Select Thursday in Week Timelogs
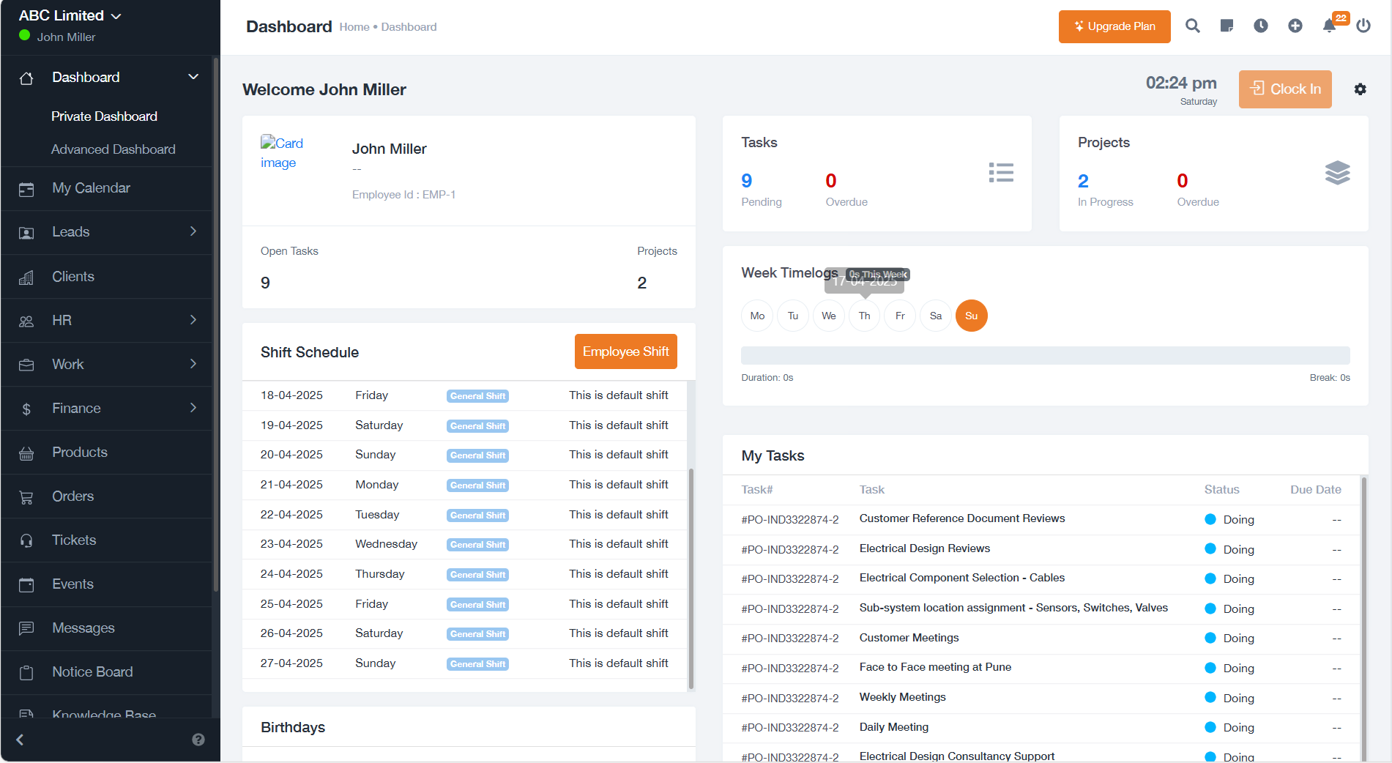Image resolution: width=1392 pixels, height=763 pixels. coord(864,316)
